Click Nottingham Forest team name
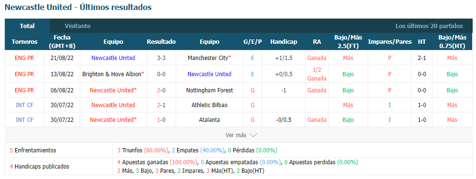The height and width of the screenshot is (179, 476). coord(210,90)
